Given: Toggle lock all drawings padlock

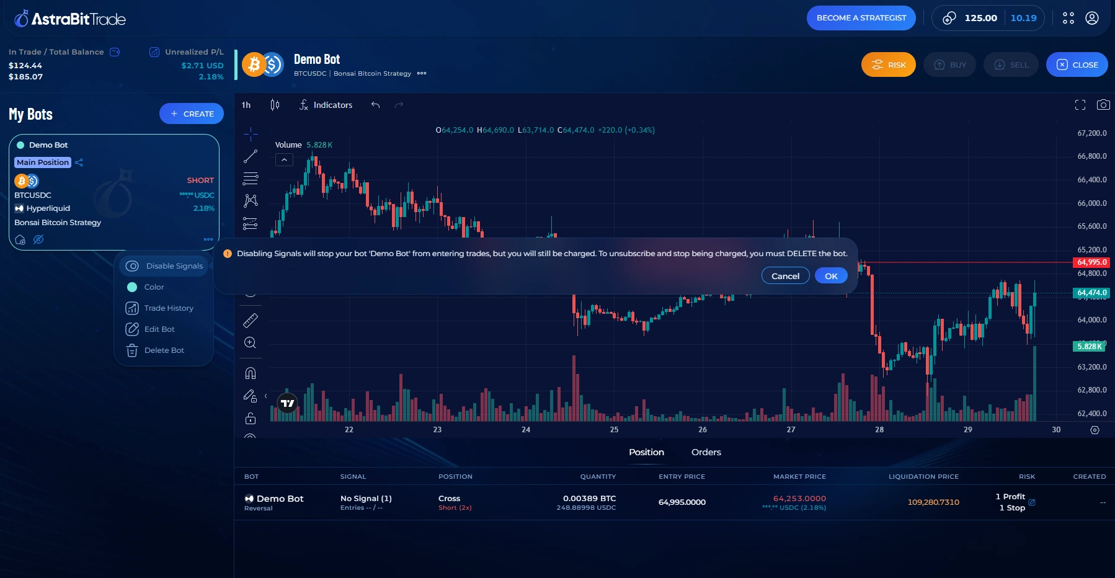Looking at the screenshot, I should (251, 418).
